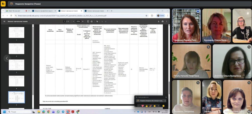Open a new browser tab
Image resolution: width=252 pixels, height=114 pixels.
111,11
